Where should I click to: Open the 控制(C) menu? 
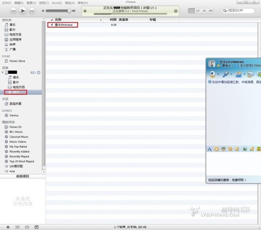point(44,3)
